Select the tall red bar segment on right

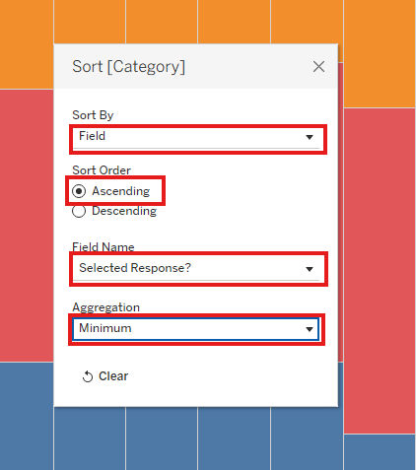pyautogui.click(x=380, y=271)
